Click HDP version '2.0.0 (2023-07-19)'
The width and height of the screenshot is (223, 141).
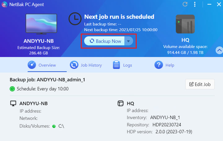pyautogui.click(x=174, y=132)
